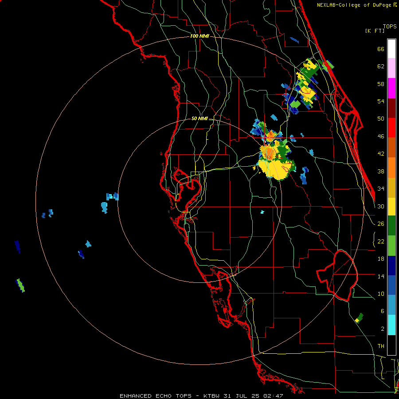Click the gold 30-34 kft legend swatch

point(391,188)
